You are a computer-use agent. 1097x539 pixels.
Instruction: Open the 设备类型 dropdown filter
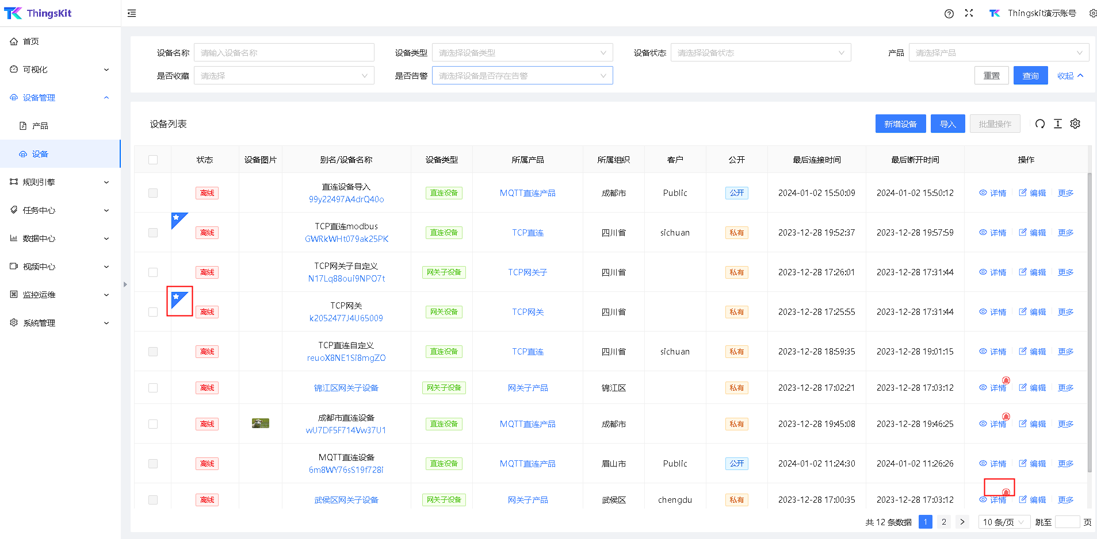522,53
